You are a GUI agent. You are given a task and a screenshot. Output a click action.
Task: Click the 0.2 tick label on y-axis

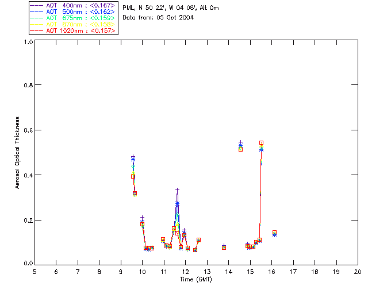(27, 220)
